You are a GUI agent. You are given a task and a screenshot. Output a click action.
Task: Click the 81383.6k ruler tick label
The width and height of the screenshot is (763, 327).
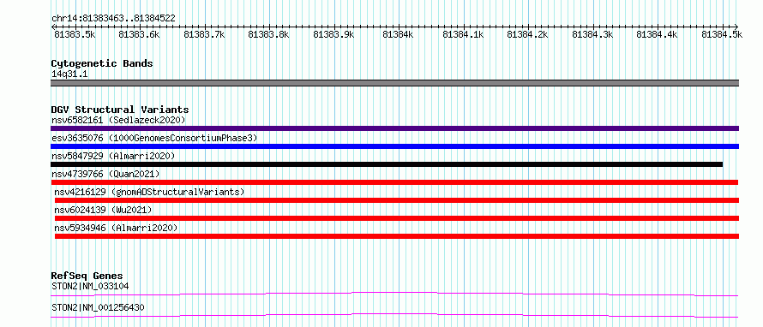point(139,35)
